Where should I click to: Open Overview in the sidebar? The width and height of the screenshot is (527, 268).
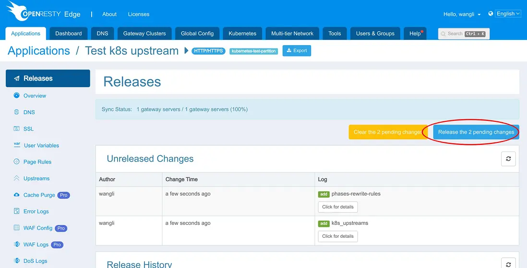35,96
